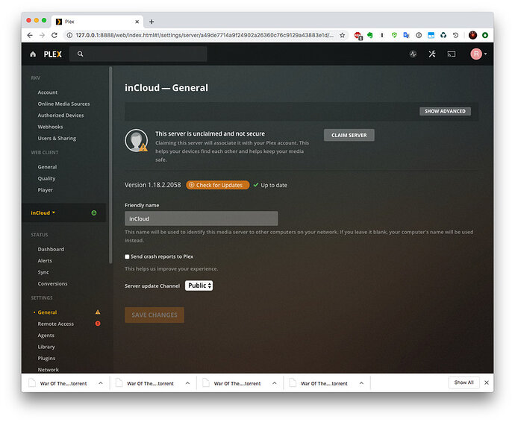Screen dimensions: 515x422
Task: Click the warning icon beside General
Action: click(98, 312)
